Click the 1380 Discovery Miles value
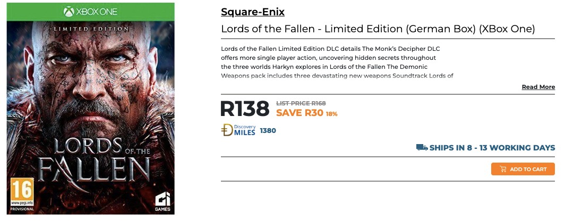 [x=268, y=130]
